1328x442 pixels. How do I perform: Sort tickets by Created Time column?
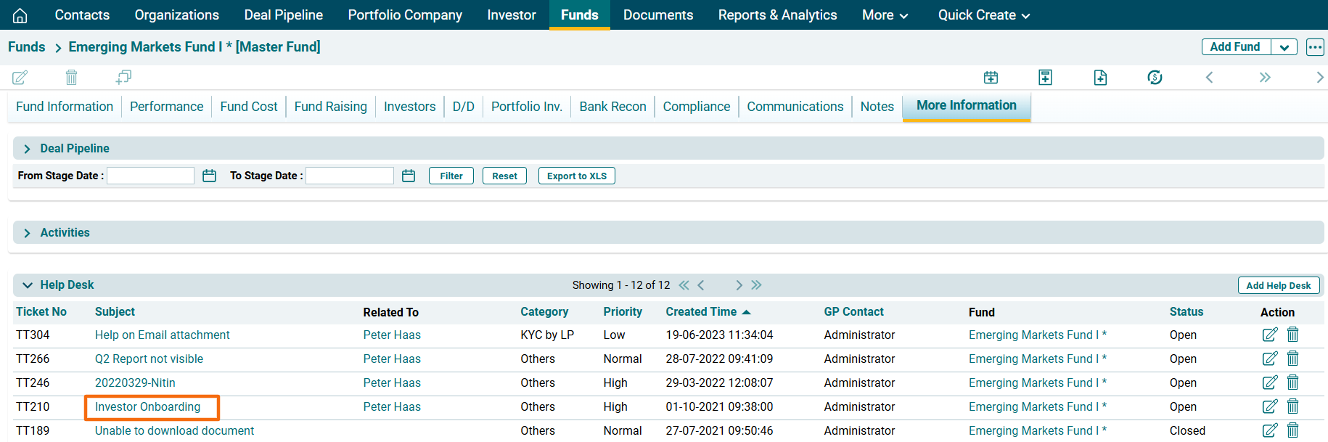point(701,312)
